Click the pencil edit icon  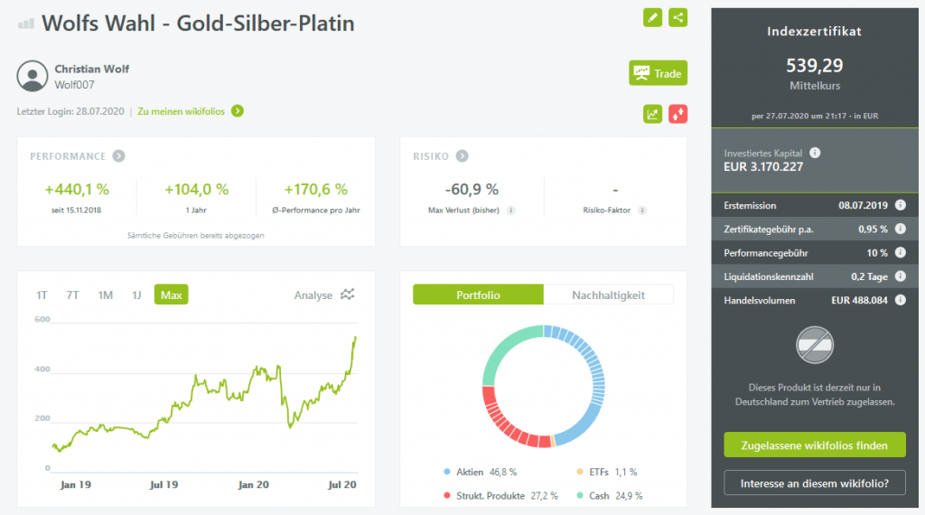(x=652, y=17)
